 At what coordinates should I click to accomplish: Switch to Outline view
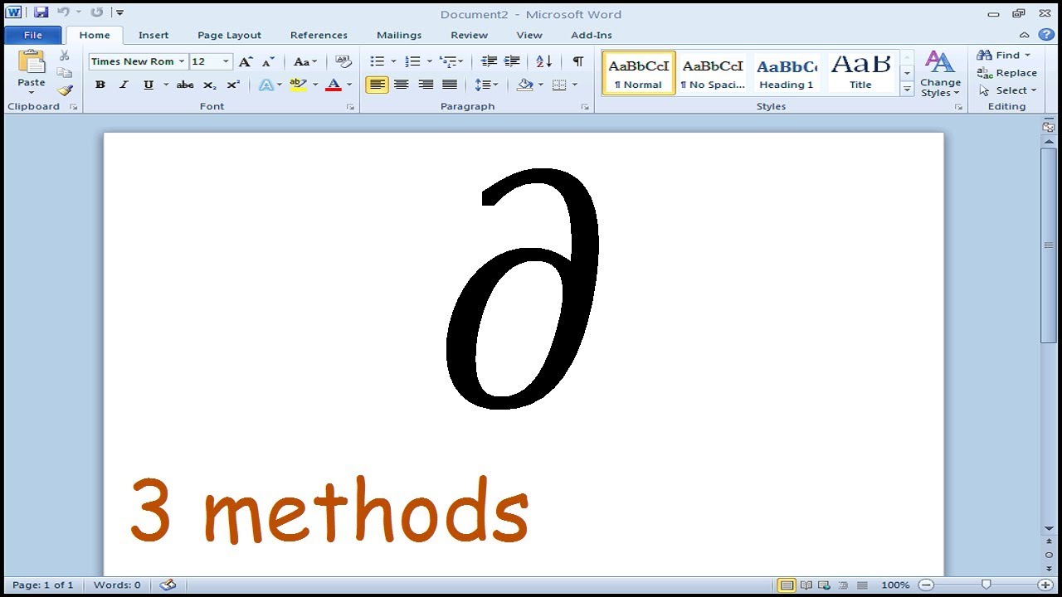click(x=843, y=585)
